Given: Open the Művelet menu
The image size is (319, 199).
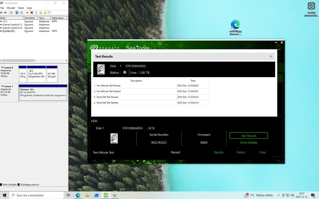Looking at the screenshot, I should click(x=11, y=8).
